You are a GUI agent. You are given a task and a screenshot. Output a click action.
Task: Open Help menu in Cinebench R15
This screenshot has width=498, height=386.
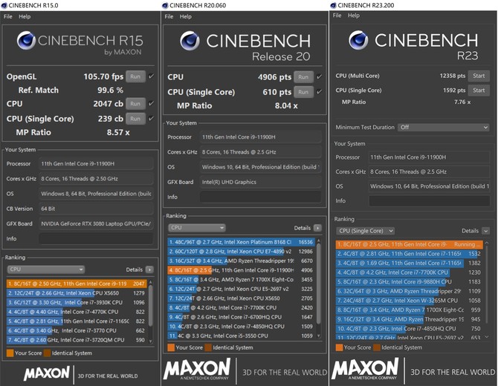click(25, 16)
